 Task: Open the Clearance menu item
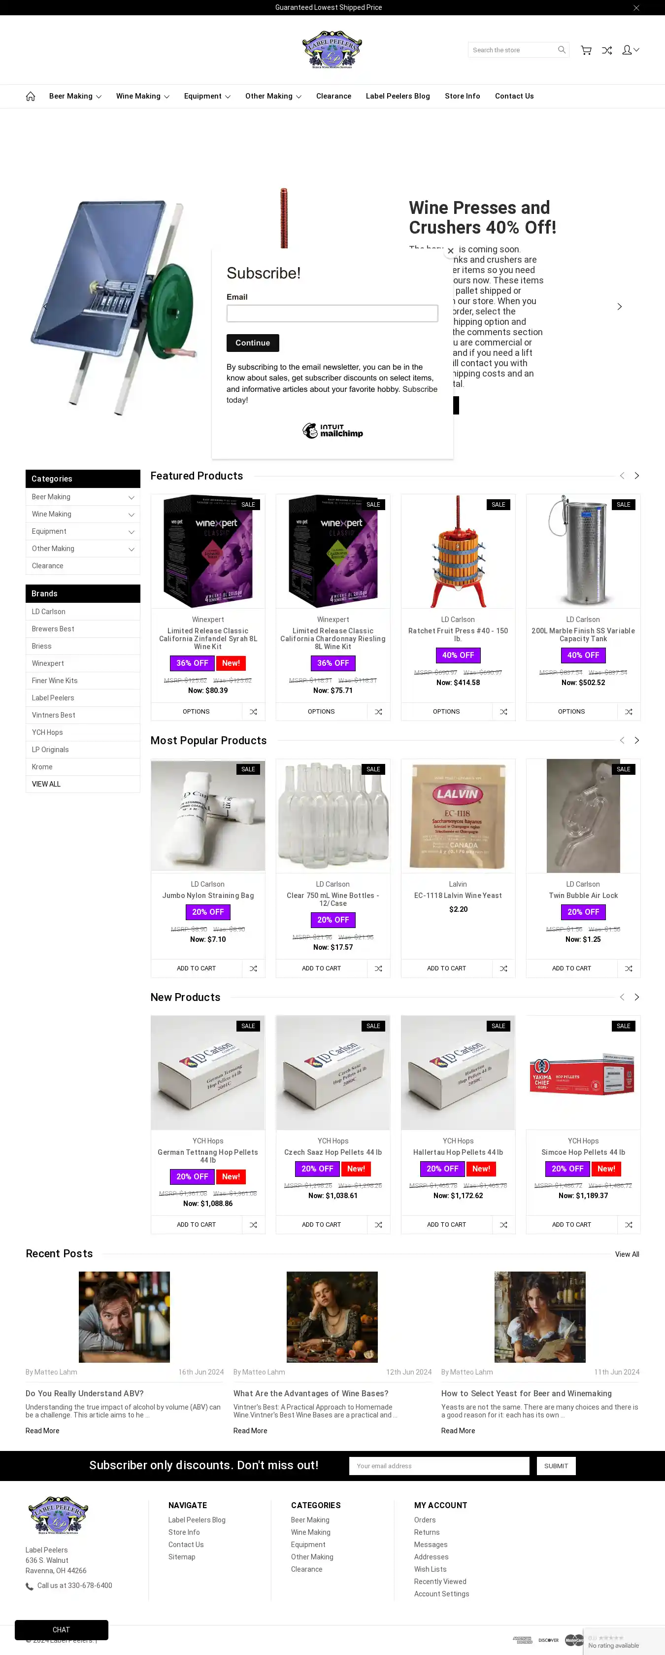point(333,97)
